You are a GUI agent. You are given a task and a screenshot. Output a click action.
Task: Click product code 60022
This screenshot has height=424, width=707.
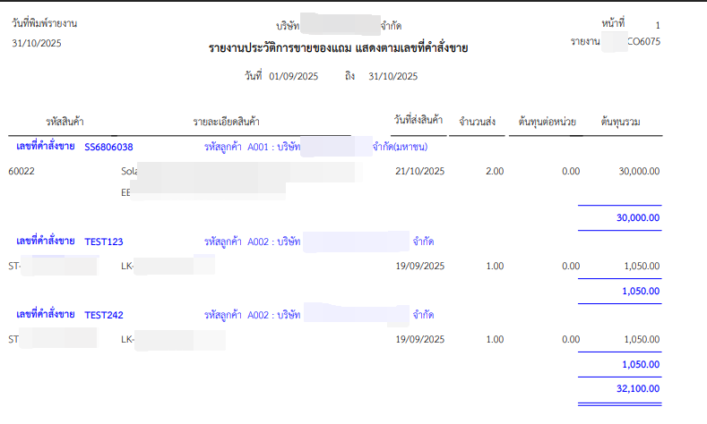tap(22, 171)
